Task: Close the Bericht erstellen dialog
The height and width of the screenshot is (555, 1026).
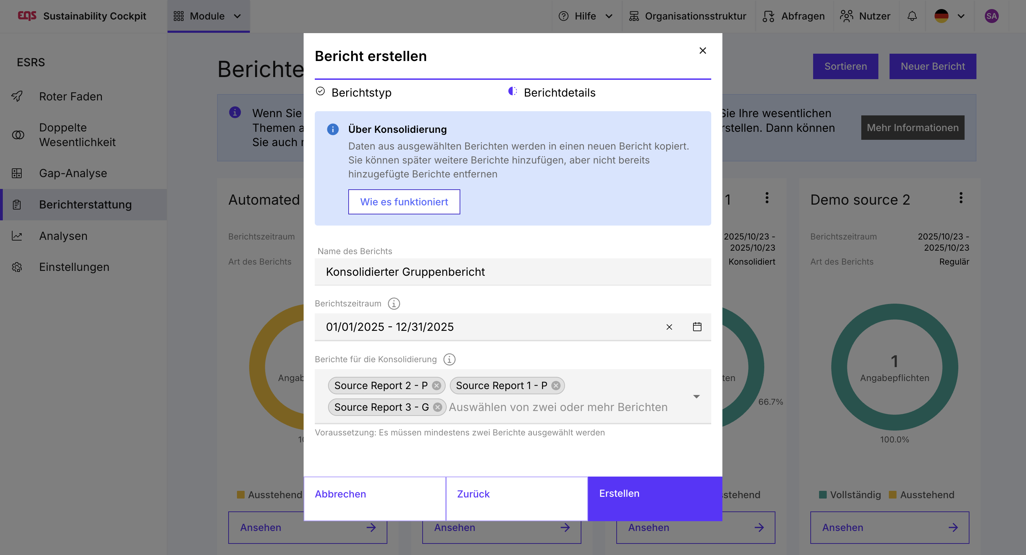Action: click(702, 51)
